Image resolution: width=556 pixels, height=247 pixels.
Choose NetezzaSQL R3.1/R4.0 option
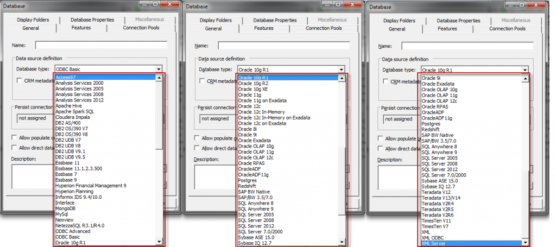(105, 226)
